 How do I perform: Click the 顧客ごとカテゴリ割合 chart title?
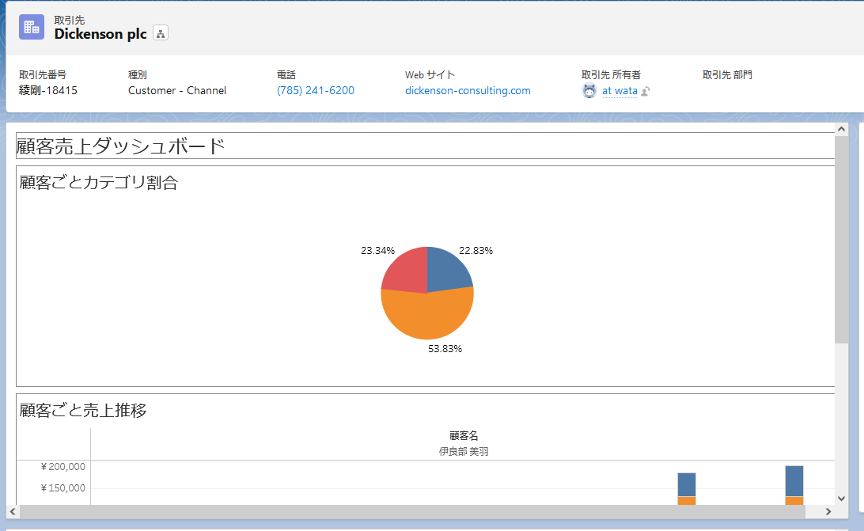click(99, 183)
